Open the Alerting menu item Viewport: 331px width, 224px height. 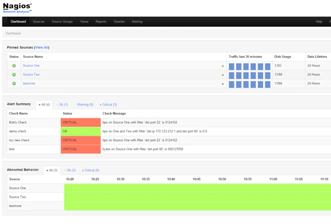137,21
